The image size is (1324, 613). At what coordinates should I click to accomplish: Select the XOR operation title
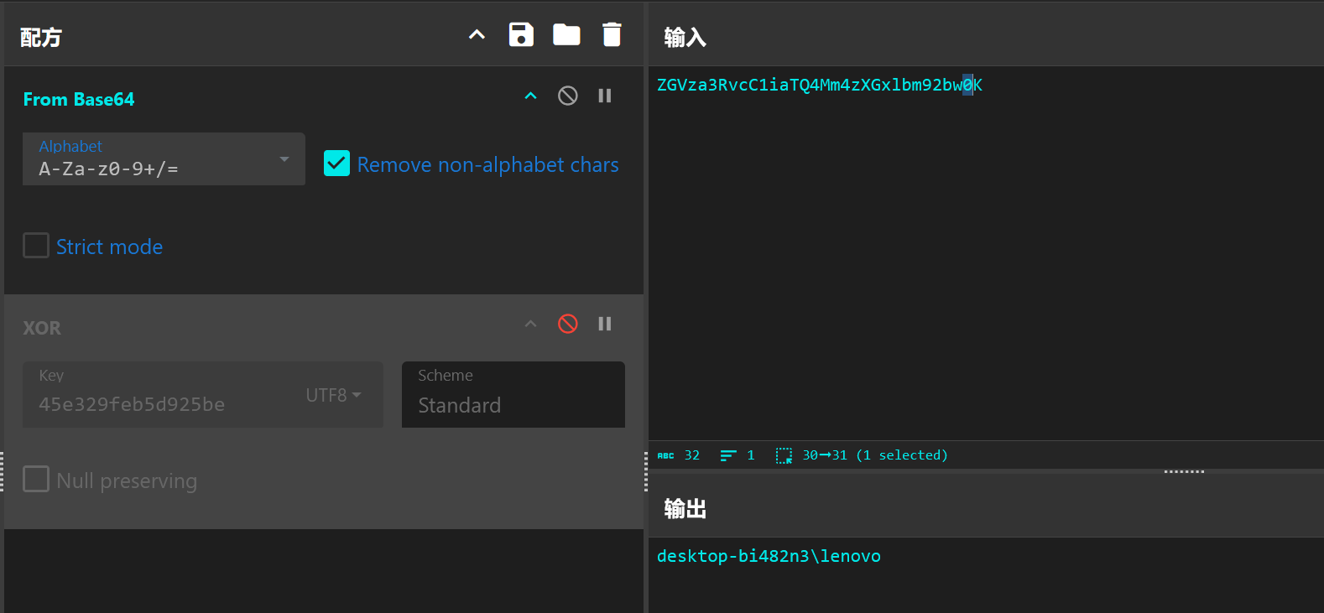42,328
